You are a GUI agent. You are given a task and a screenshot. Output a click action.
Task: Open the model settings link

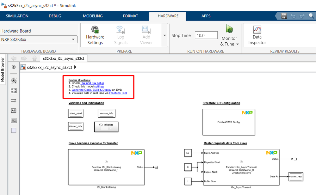pos(99,86)
